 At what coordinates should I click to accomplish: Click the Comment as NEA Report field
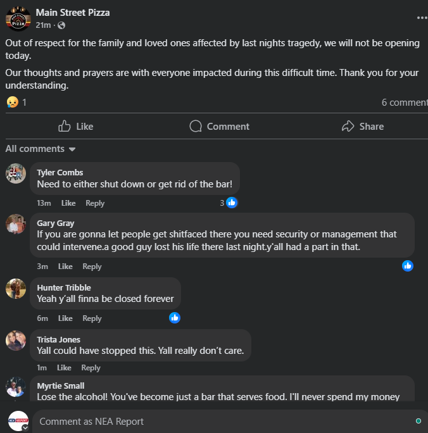pos(222,422)
